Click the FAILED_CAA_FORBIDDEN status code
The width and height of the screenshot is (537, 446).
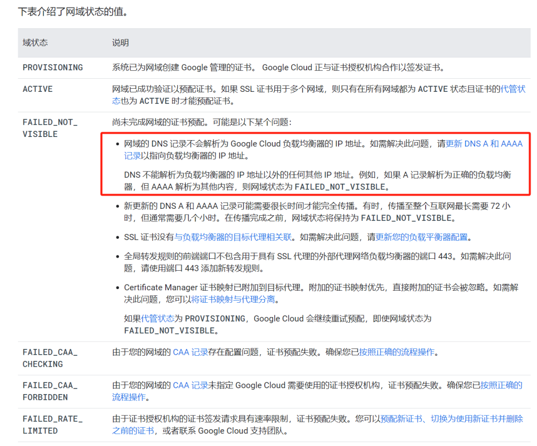(x=50, y=391)
